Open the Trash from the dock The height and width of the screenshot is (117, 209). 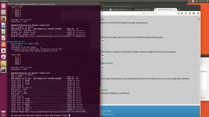click(4, 113)
